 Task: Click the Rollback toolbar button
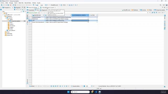[29, 5]
